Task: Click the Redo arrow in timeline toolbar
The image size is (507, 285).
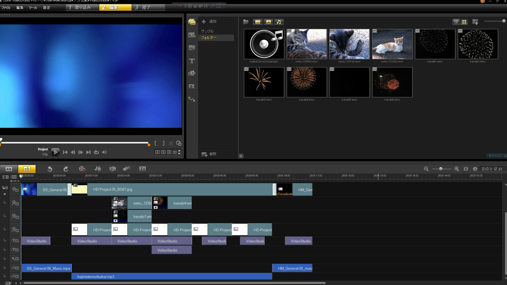Action: (x=66, y=169)
